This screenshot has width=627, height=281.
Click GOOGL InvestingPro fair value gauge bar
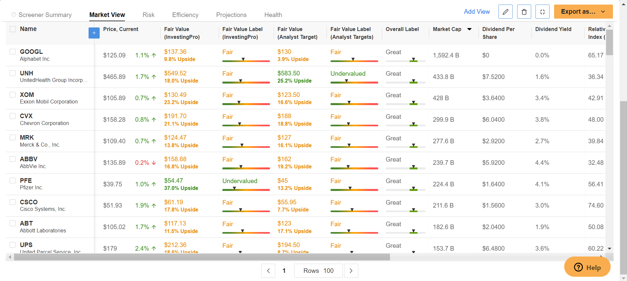(x=246, y=60)
